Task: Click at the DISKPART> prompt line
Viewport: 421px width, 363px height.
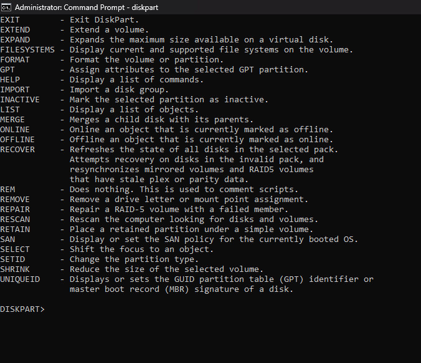Action: pos(23,309)
